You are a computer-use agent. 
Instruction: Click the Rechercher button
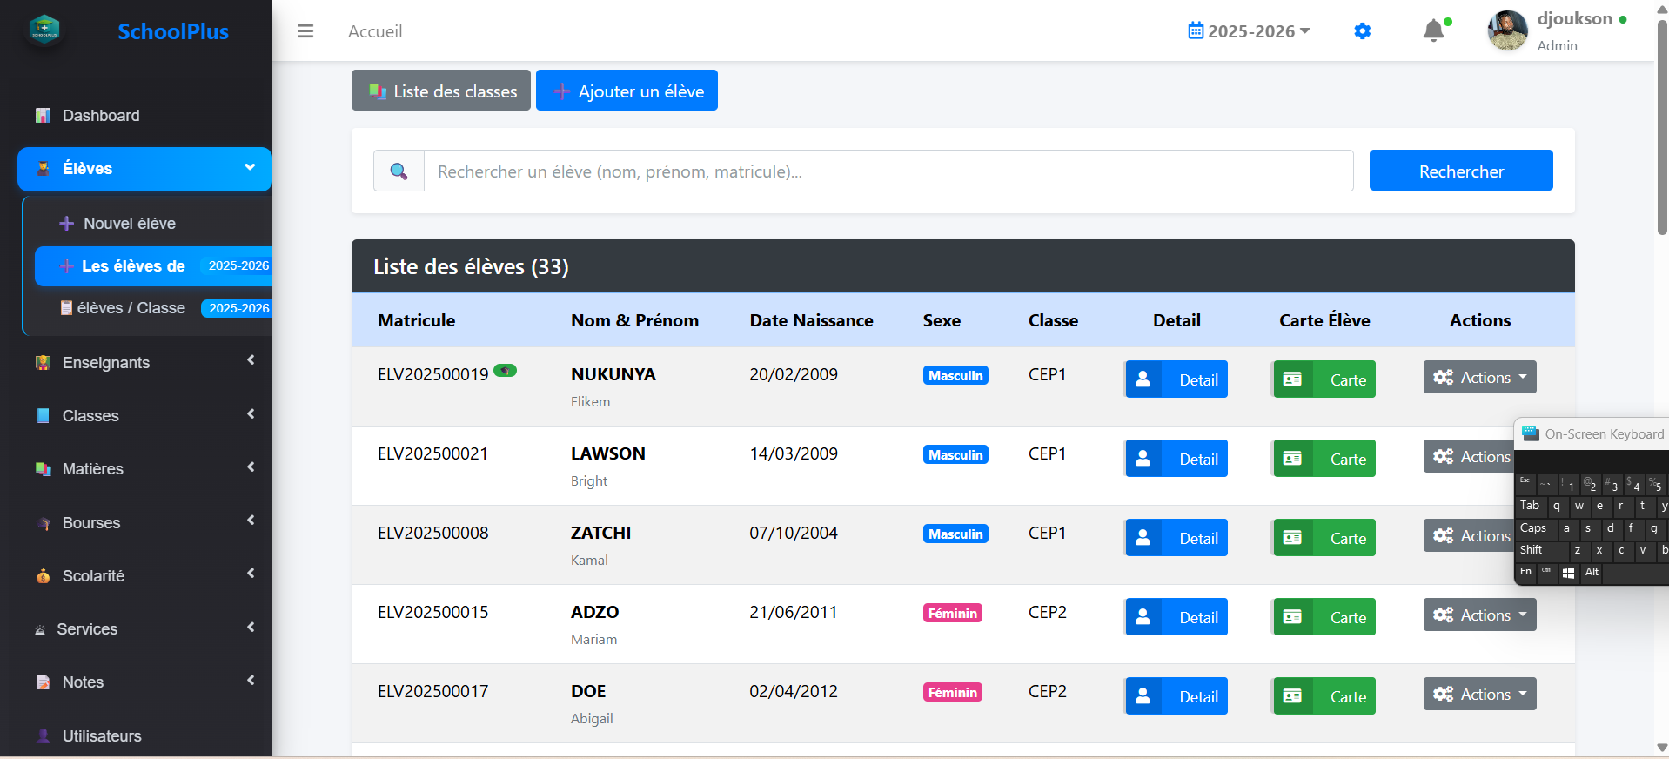click(x=1460, y=171)
